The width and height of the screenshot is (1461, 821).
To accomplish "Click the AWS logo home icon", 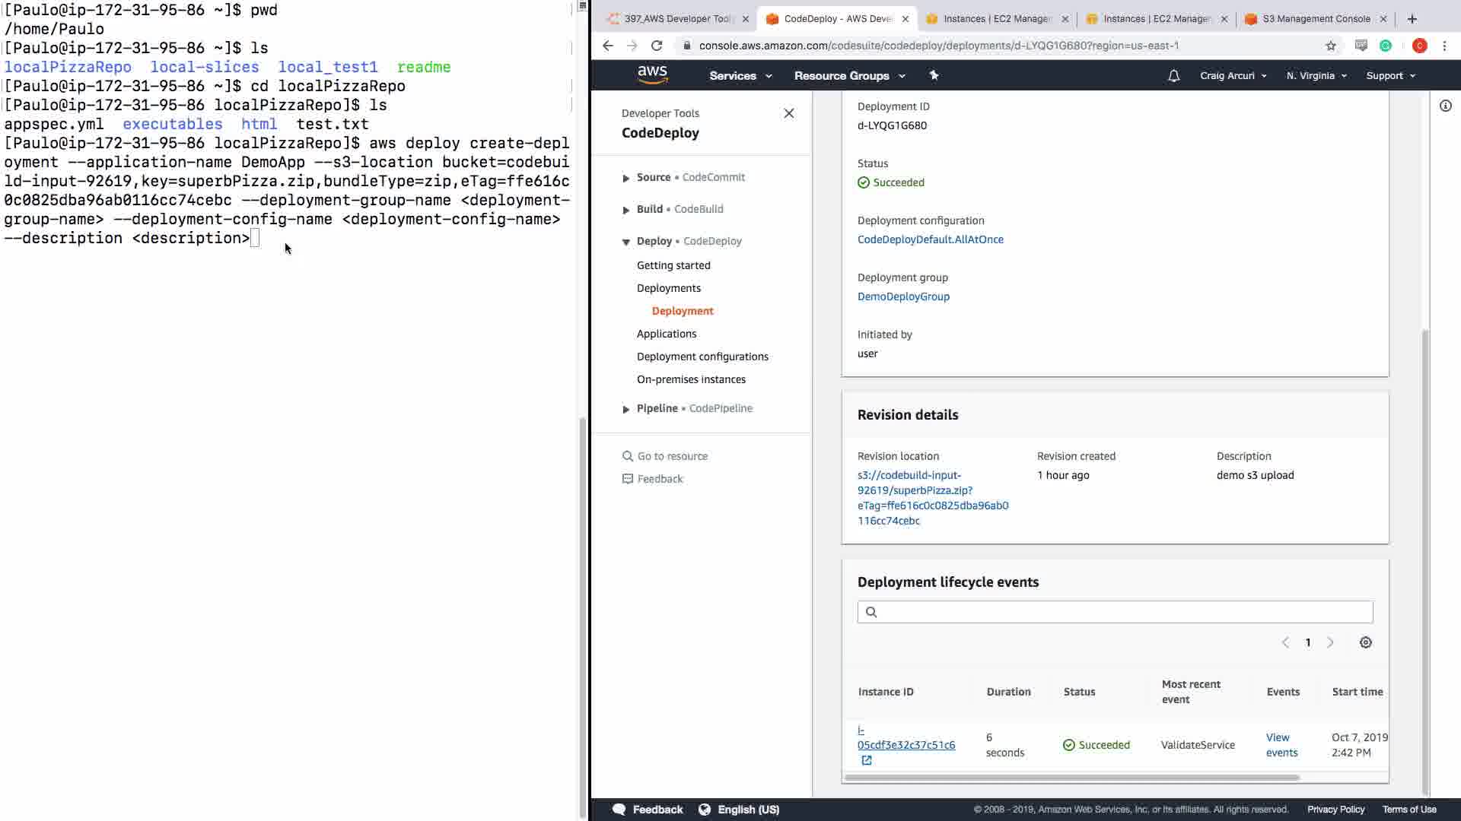I will pyautogui.click(x=652, y=74).
